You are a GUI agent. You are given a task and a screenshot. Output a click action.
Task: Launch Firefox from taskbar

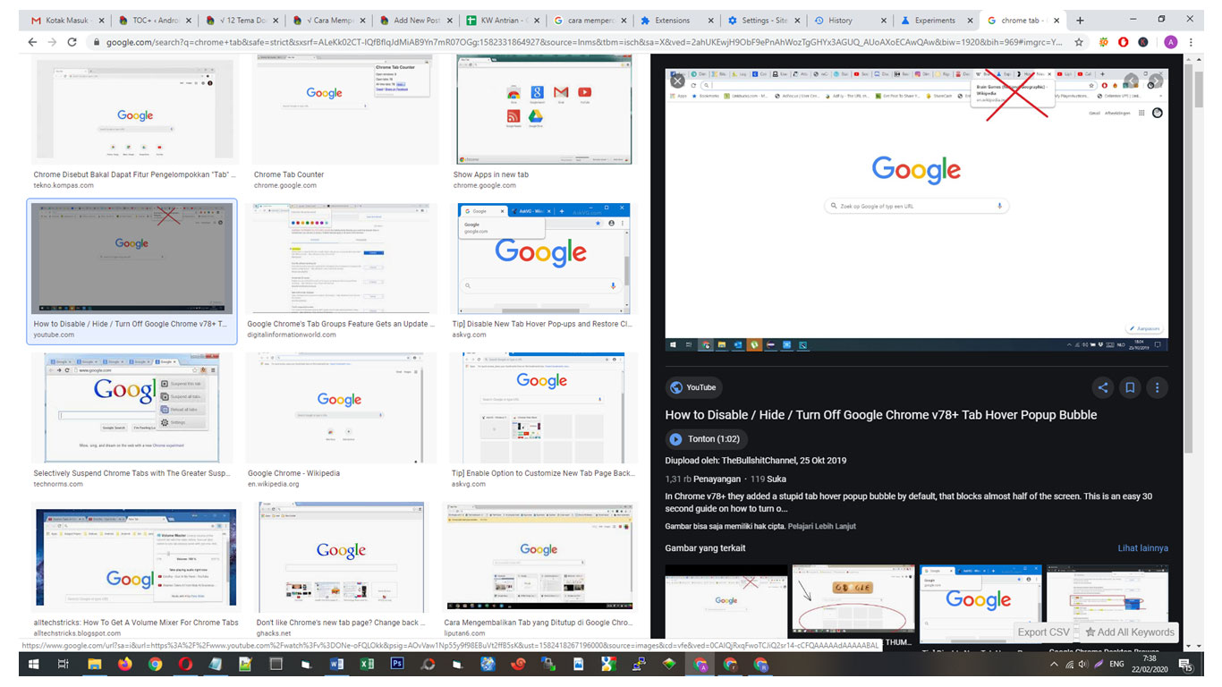point(124,665)
